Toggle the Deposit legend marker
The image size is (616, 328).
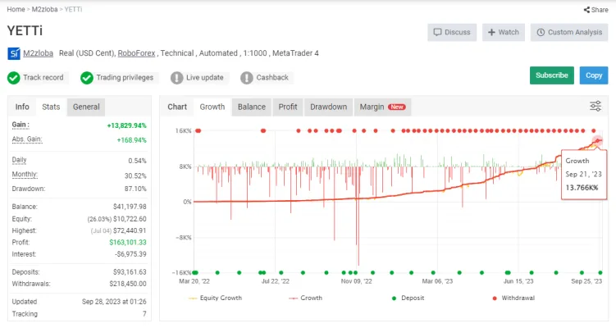coord(394,298)
